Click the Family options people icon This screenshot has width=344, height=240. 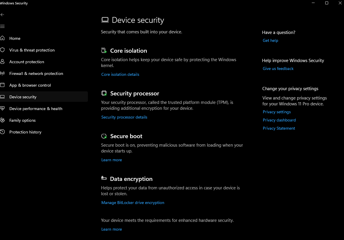2,120
